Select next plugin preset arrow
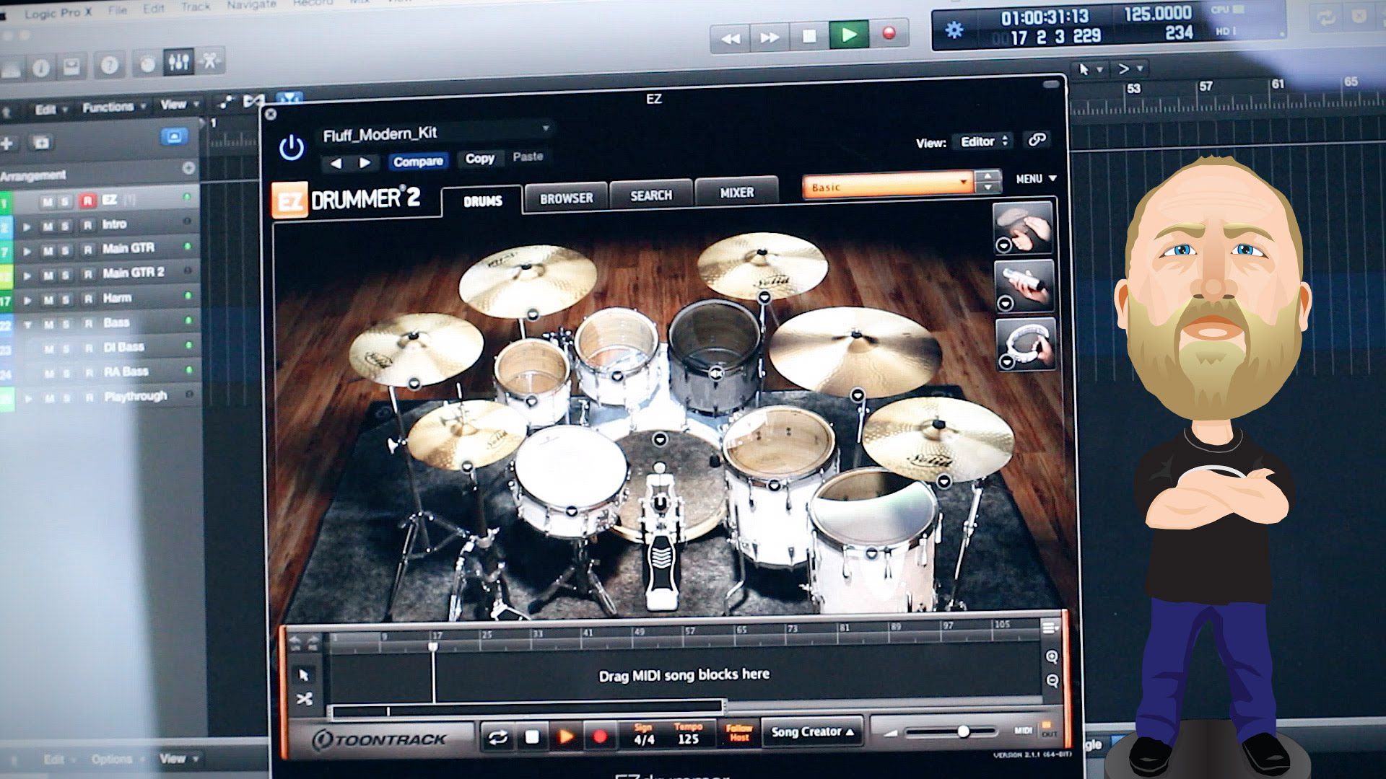The height and width of the screenshot is (779, 1386). click(365, 163)
